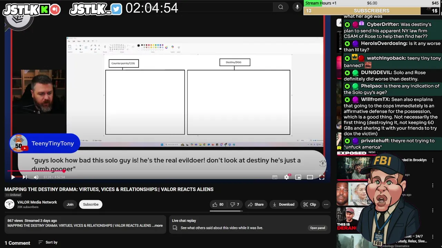Like the video (80 likes)
This screenshot has height=248, width=442.
[218, 204]
